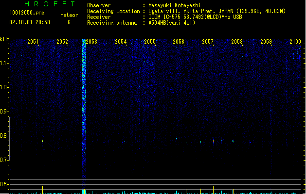Click the 1.0 kHz frequency label
Screen dimensions: 306x194
click(4, 87)
